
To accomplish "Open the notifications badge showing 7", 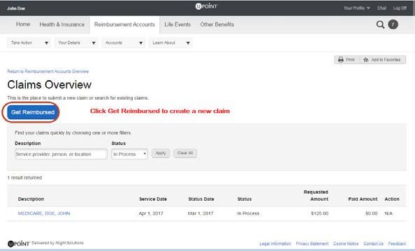I will (x=393, y=24).
